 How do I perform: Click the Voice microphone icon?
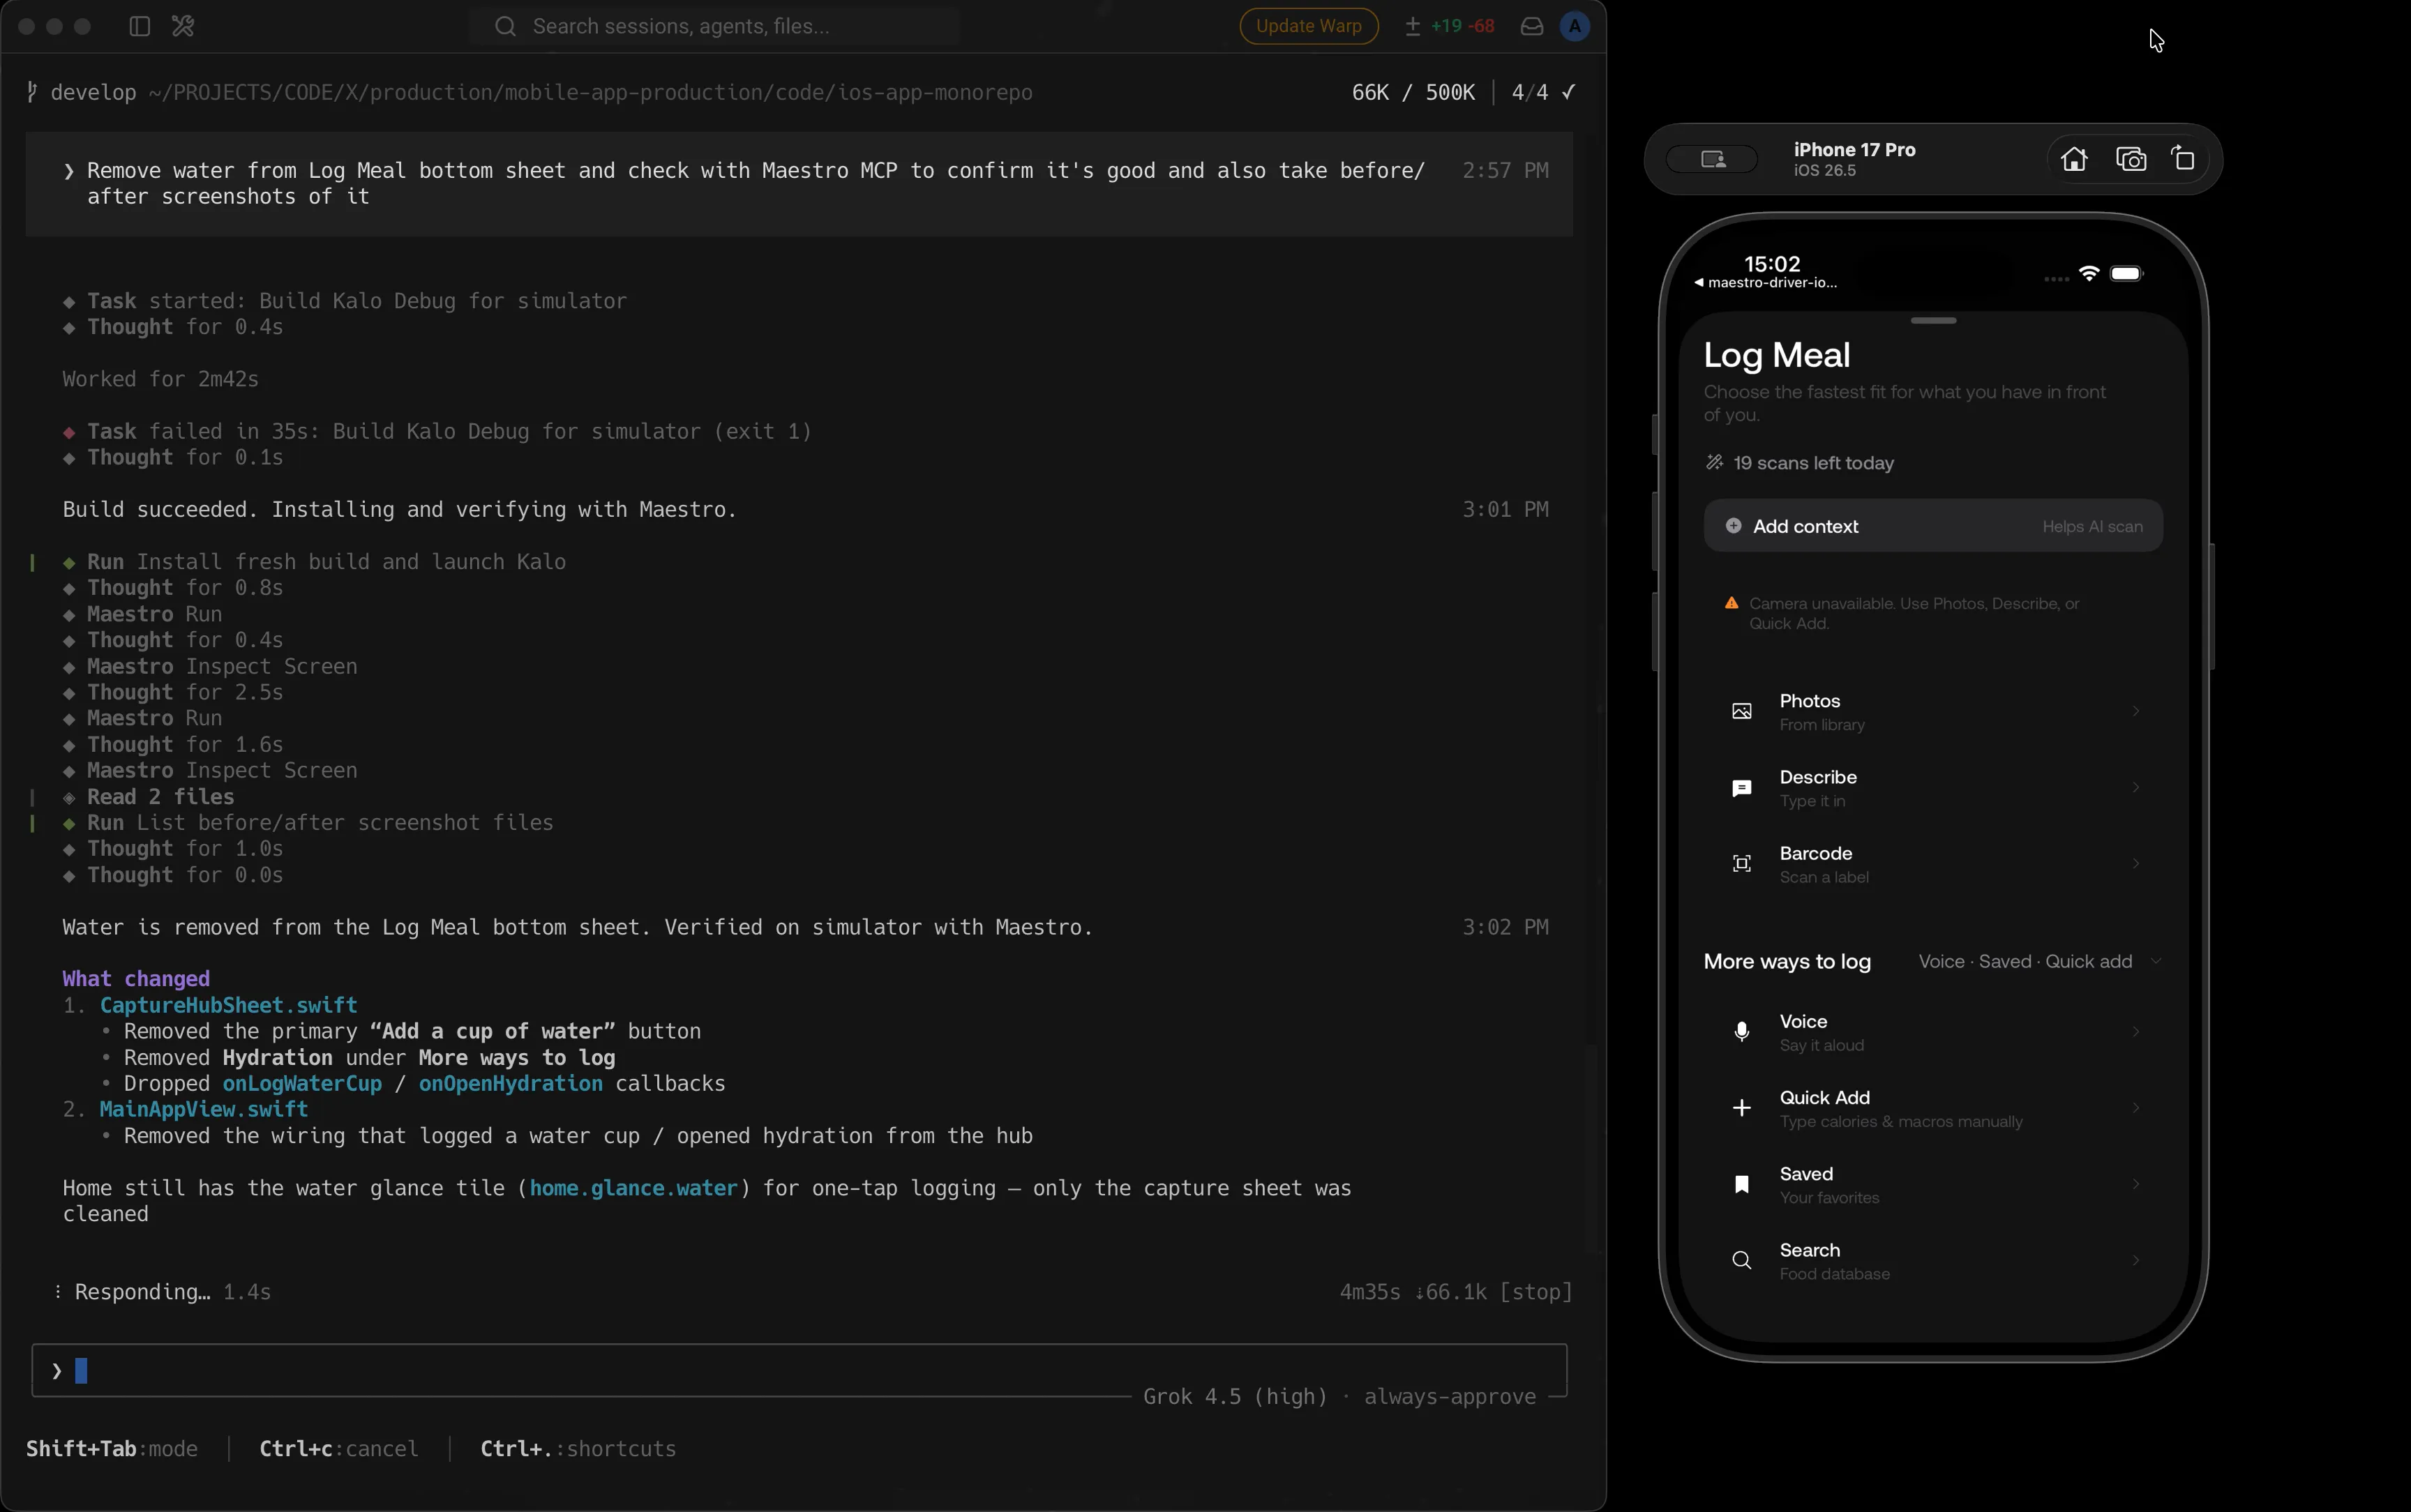tap(1742, 1032)
